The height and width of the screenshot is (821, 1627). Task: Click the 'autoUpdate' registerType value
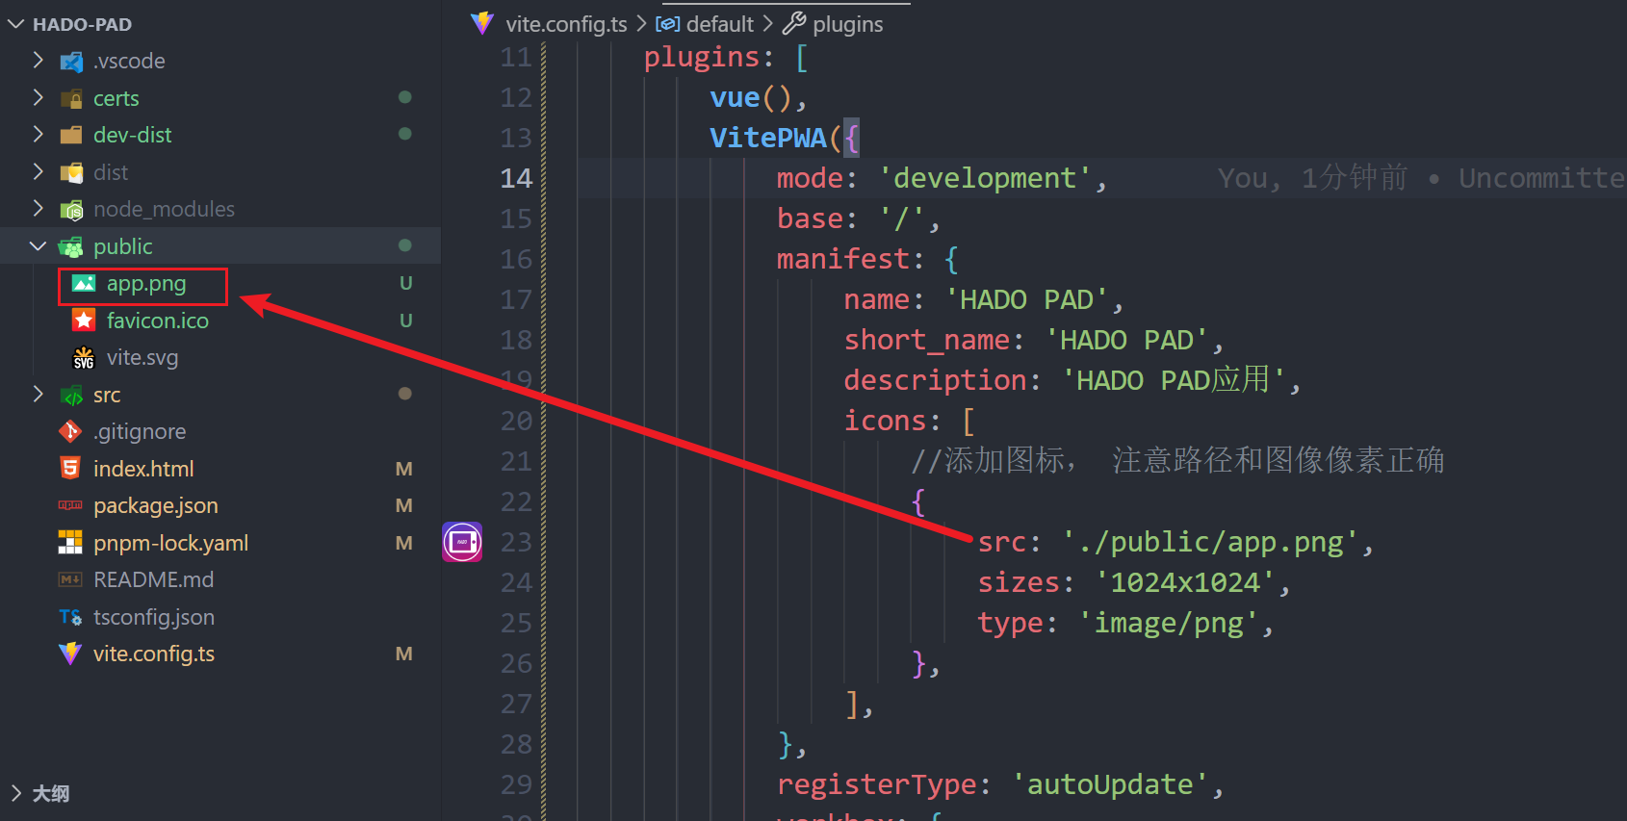(1110, 784)
